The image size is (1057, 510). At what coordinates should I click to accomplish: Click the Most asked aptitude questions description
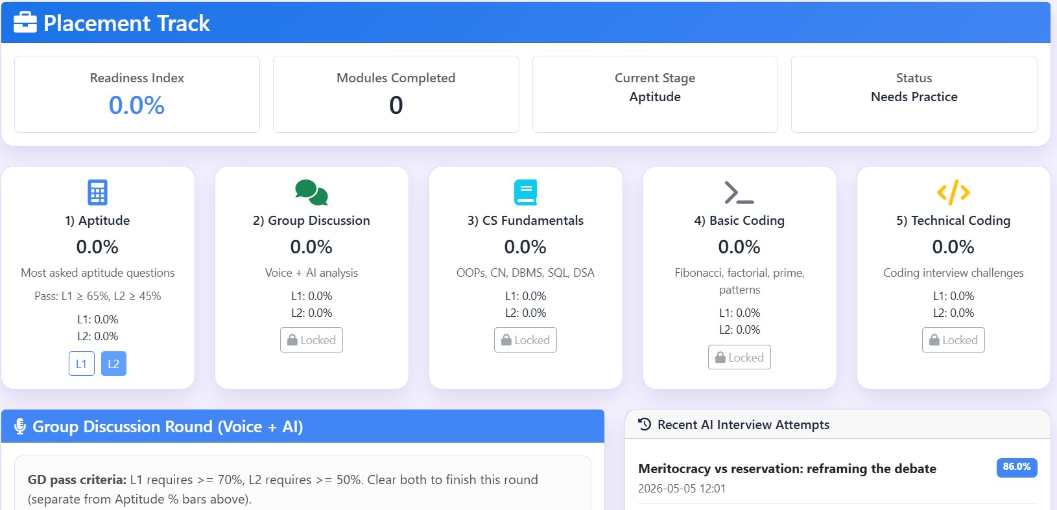coord(97,273)
